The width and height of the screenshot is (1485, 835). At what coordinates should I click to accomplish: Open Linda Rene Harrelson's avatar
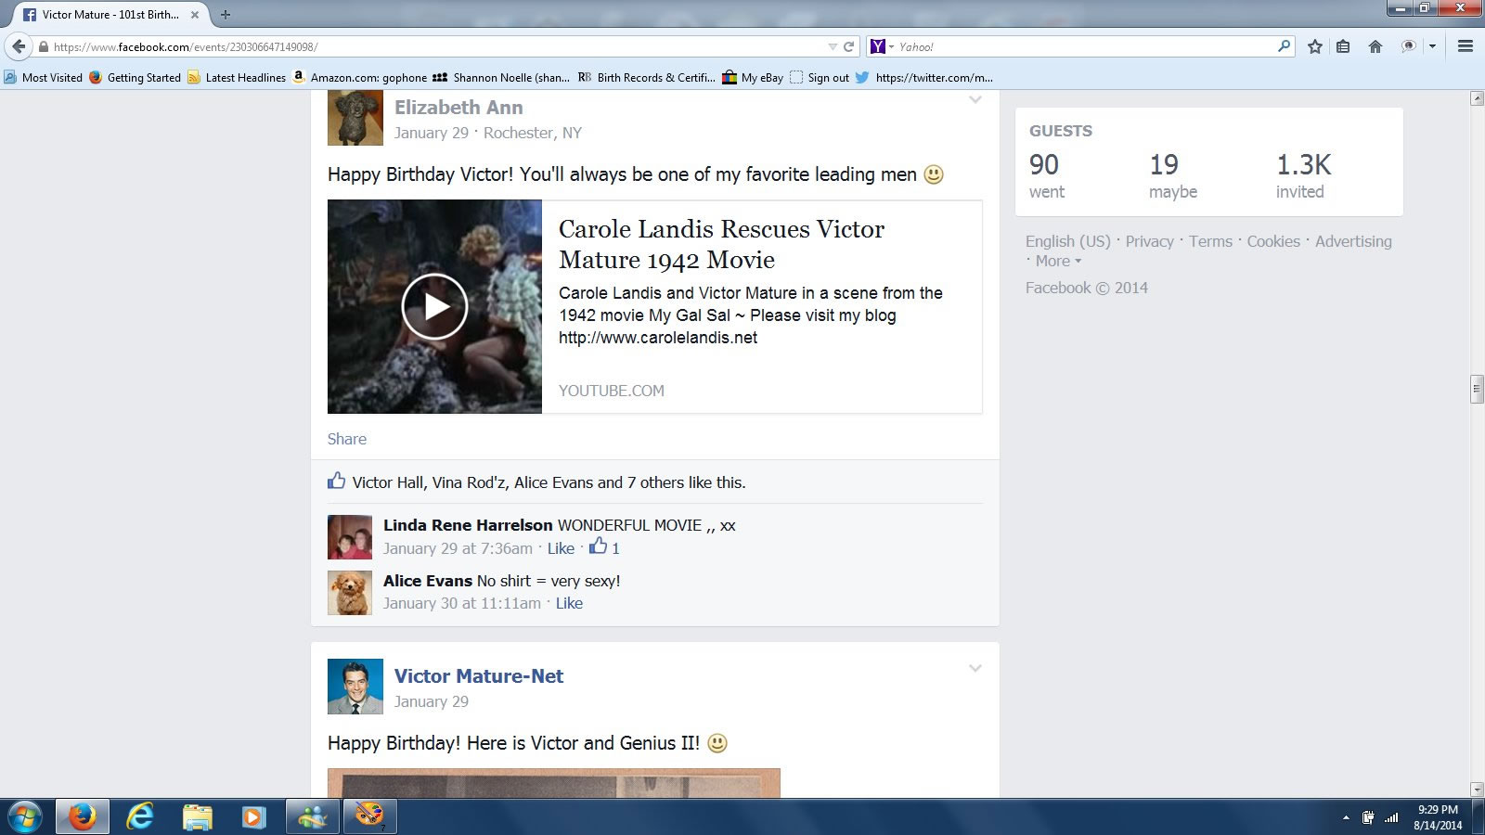click(350, 537)
